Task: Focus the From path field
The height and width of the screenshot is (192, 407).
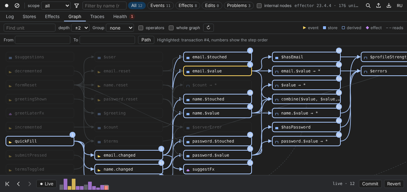Action: pyautogui.click(x=43, y=40)
